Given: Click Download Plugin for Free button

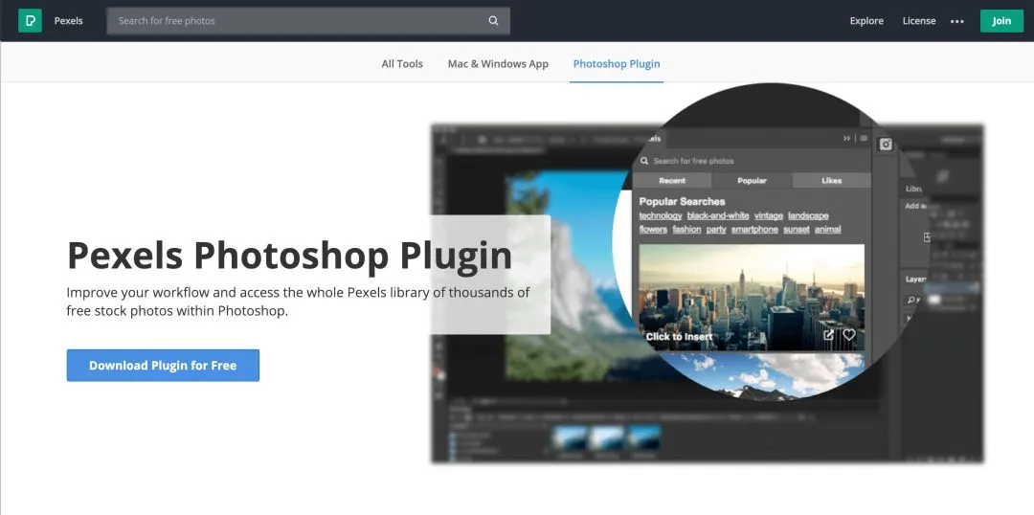Looking at the screenshot, I should (x=163, y=366).
